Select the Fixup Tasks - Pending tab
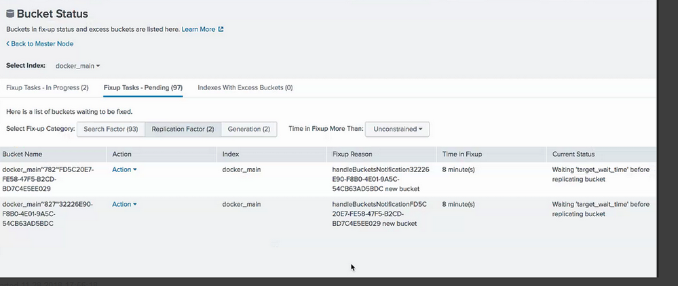 (143, 87)
